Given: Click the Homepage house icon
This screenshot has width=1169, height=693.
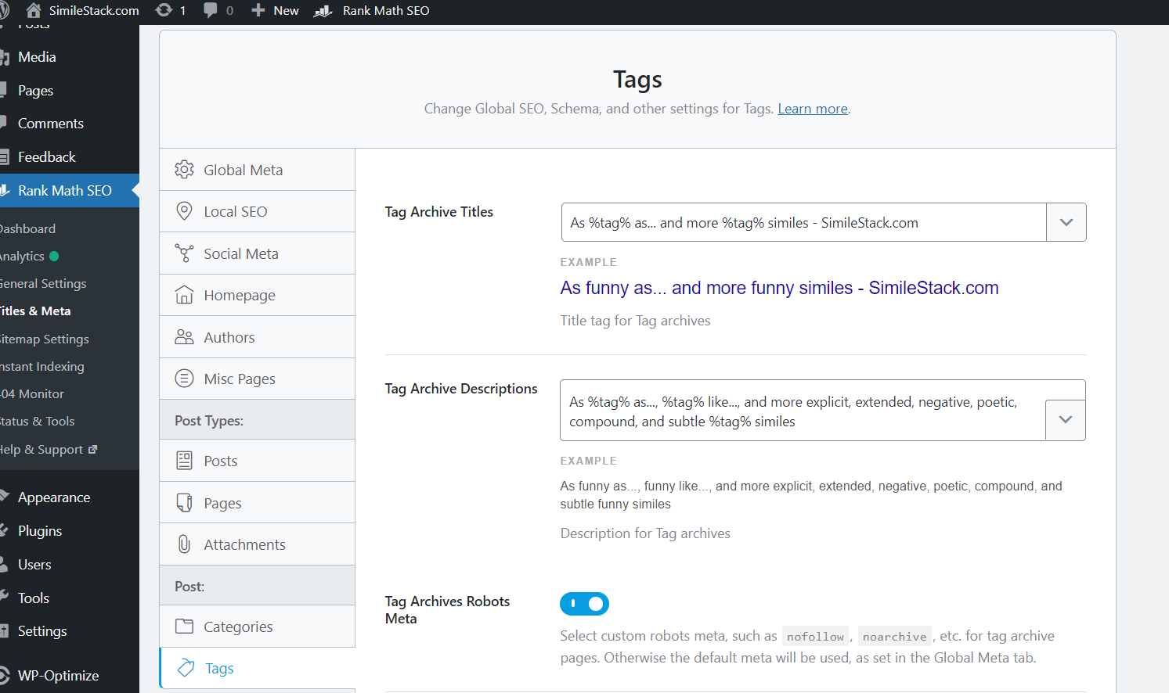Looking at the screenshot, I should tap(184, 295).
